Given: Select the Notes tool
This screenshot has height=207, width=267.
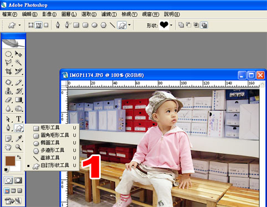Looking at the screenshot, I should pyautogui.click(x=8, y=138).
